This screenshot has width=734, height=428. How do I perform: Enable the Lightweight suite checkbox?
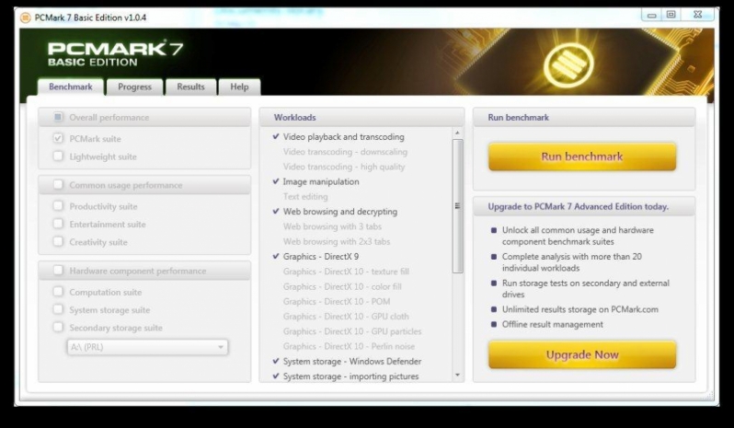58,156
